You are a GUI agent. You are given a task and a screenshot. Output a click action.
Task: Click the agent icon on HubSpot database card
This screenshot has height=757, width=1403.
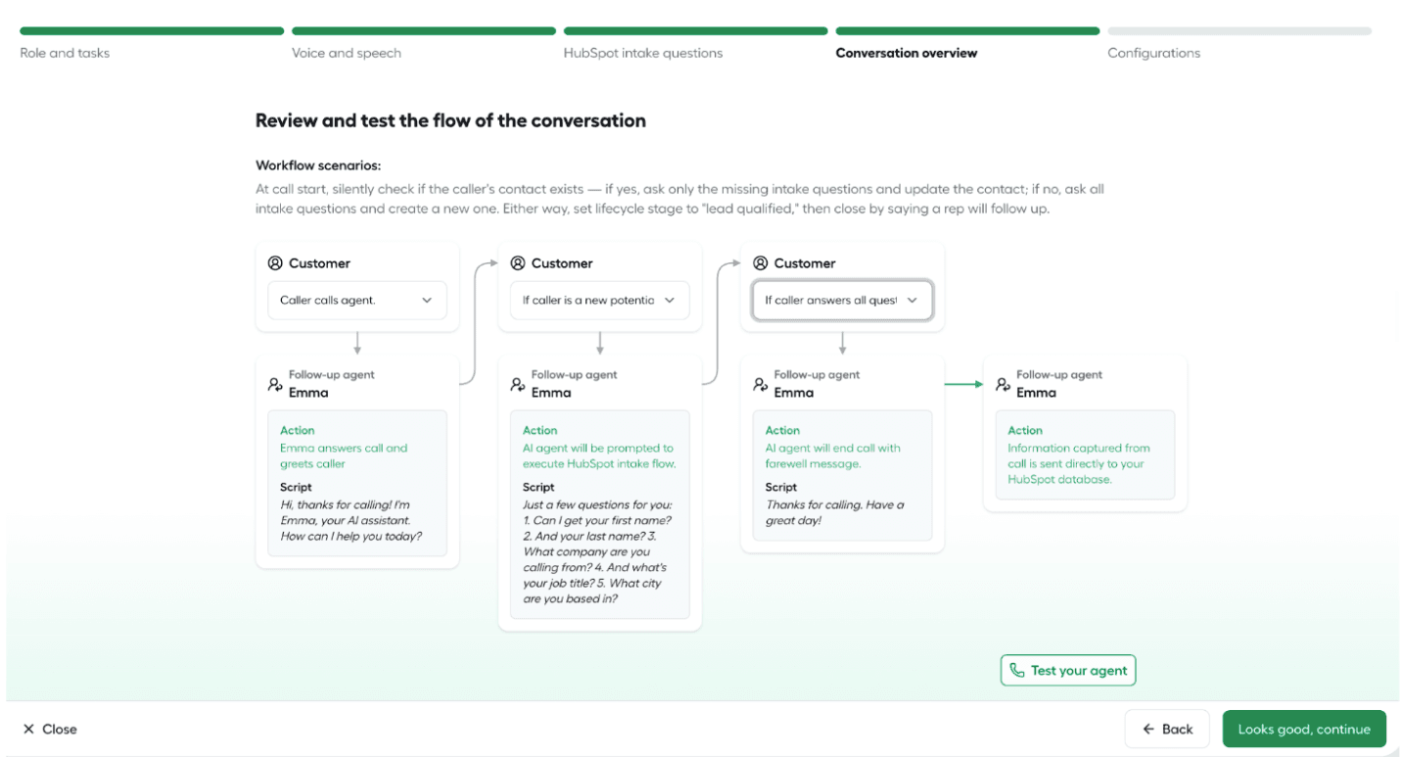click(x=1004, y=384)
